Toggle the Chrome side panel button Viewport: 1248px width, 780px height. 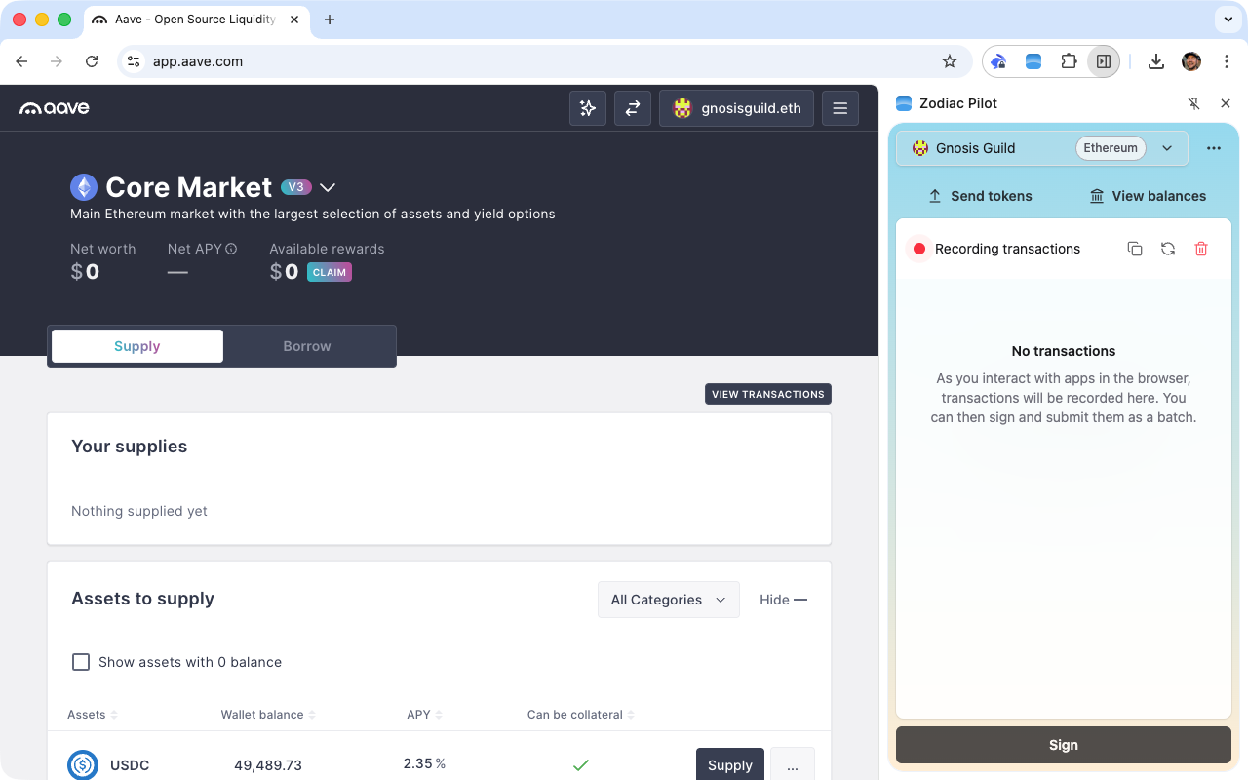pos(1104,61)
